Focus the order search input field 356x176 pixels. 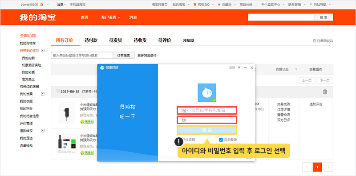[x=82, y=56]
